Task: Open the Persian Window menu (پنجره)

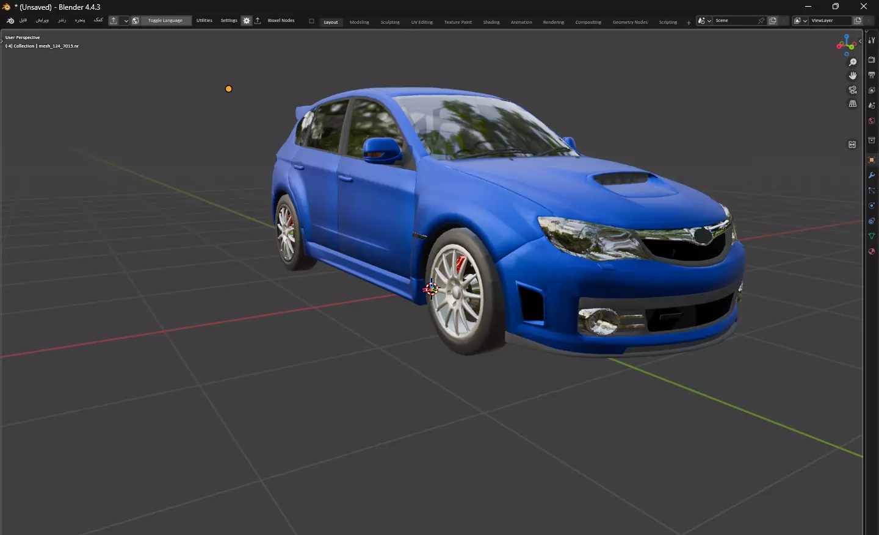Action: click(x=80, y=20)
